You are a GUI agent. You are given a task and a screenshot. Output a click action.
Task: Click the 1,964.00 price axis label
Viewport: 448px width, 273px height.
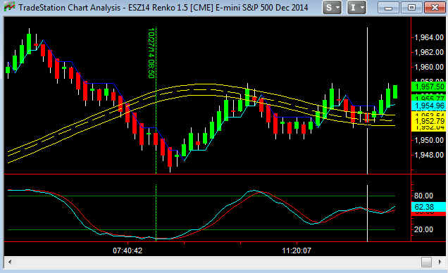tap(428, 37)
